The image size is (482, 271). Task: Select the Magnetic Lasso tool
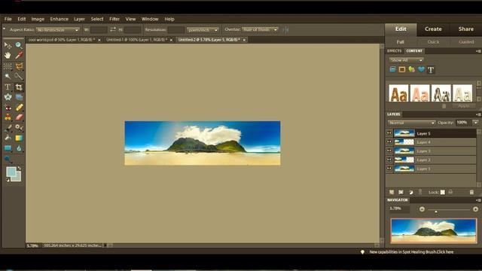[x=19, y=66]
